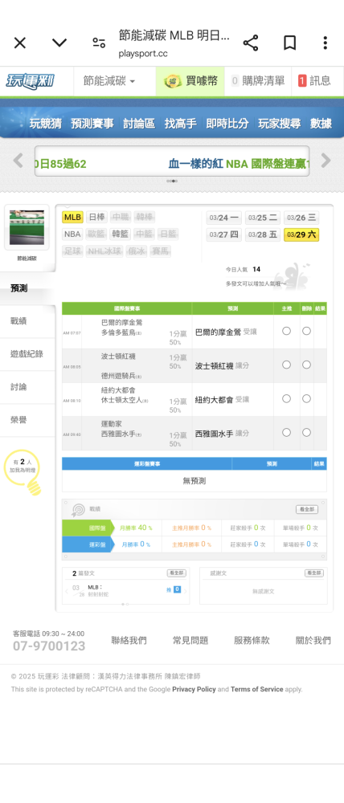Viewport: 344px width, 803px height.
Task: Select 刪除 radio for 巴爾的摩金鶯 game
Action: (x=306, y=331)
